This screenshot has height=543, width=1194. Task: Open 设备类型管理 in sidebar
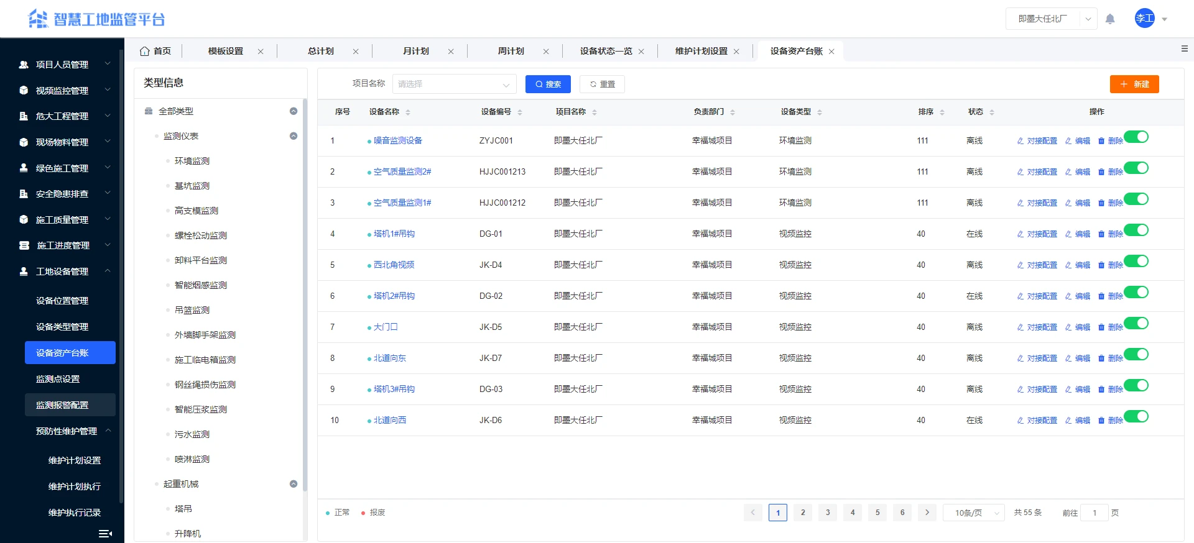(x=62, y=327)
